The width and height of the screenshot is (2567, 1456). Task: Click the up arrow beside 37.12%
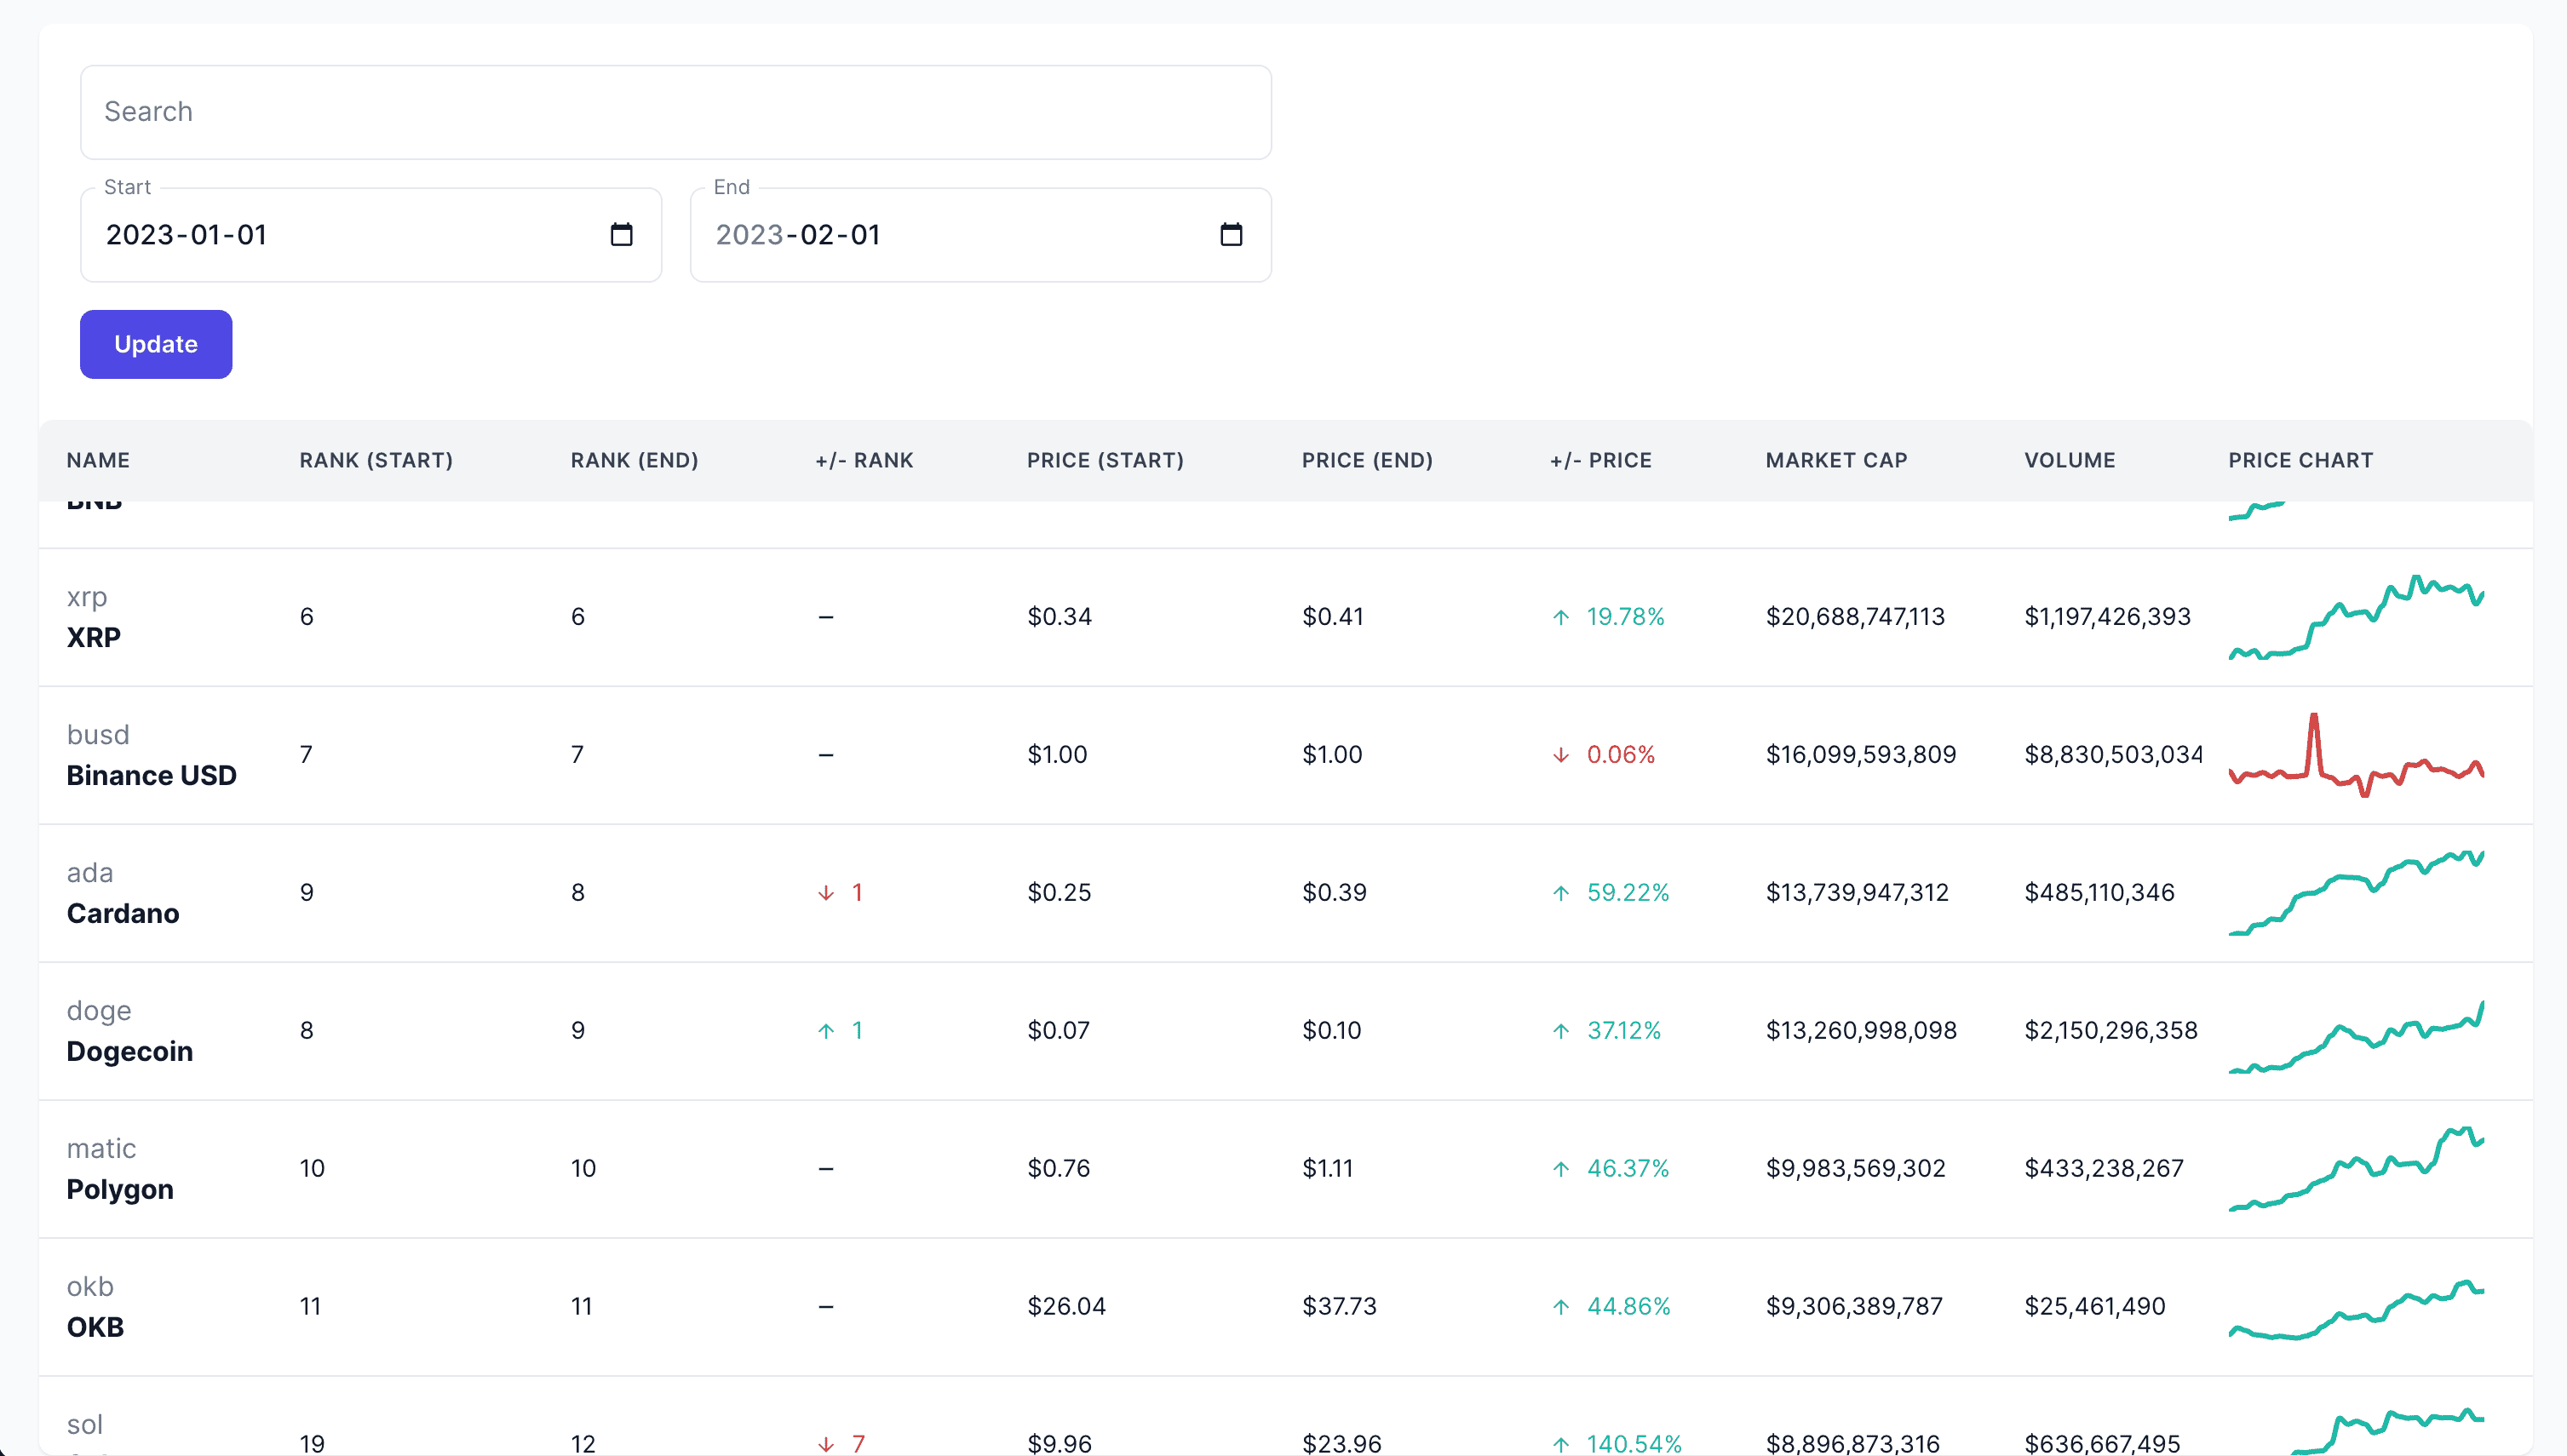pyautogui.click(x=1561, y=1031)
